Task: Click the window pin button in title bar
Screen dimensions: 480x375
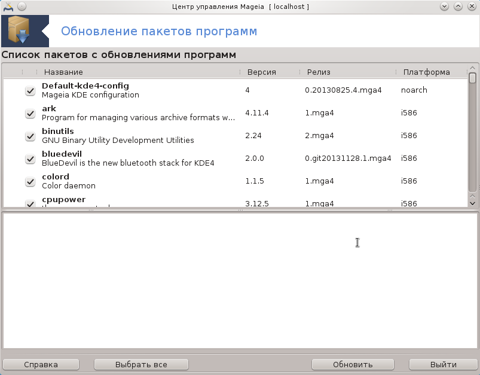Action: coord(22,7)
